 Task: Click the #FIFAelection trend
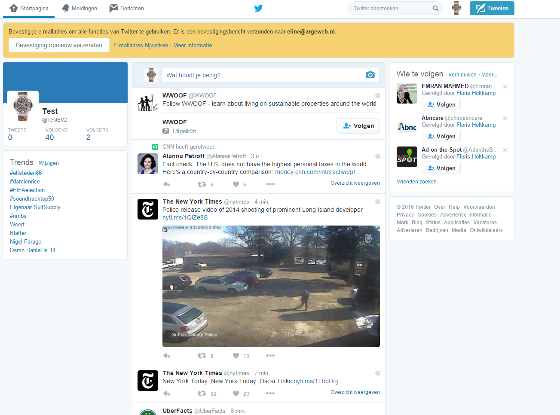(27, 190)
